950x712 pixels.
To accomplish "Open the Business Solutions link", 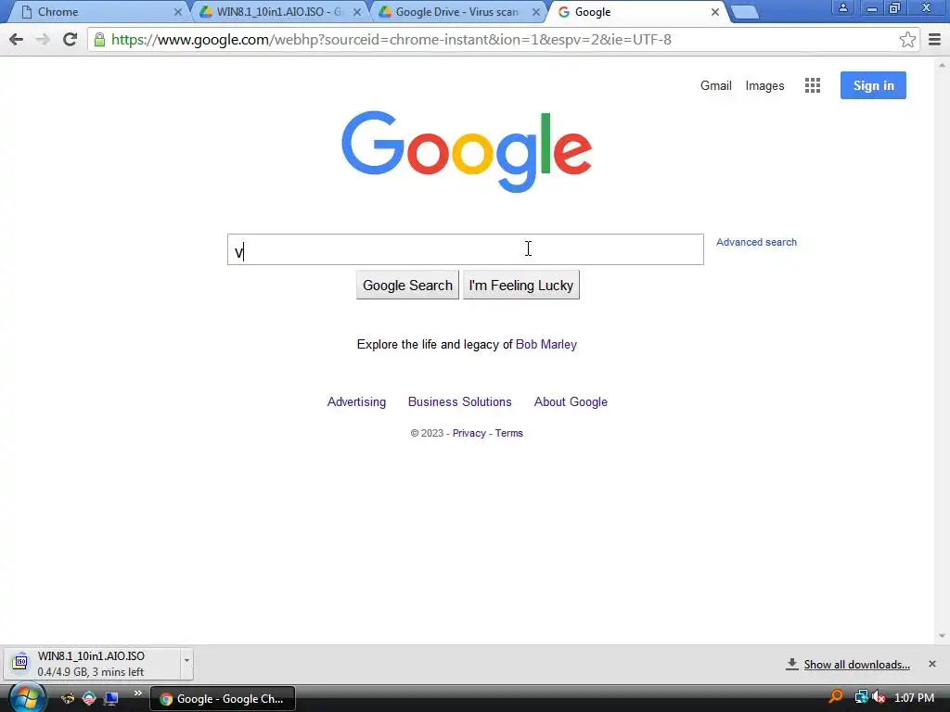I will click(460, 402).
